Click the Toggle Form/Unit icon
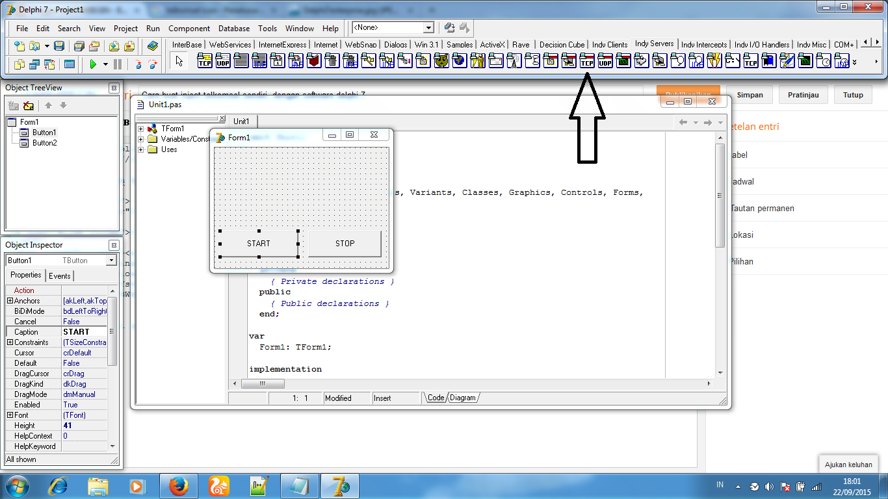Image resolution: width=888 pixels, height=499 pixels. point(49,64)
